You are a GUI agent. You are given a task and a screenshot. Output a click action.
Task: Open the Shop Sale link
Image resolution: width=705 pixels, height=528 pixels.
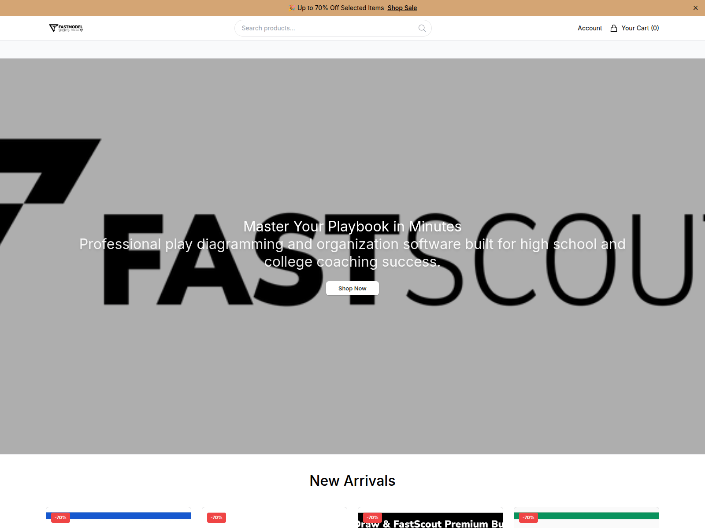(402, 8)
